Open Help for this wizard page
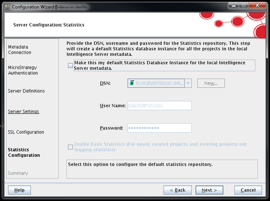The image size is (270, 201). (x=19, y=190)
